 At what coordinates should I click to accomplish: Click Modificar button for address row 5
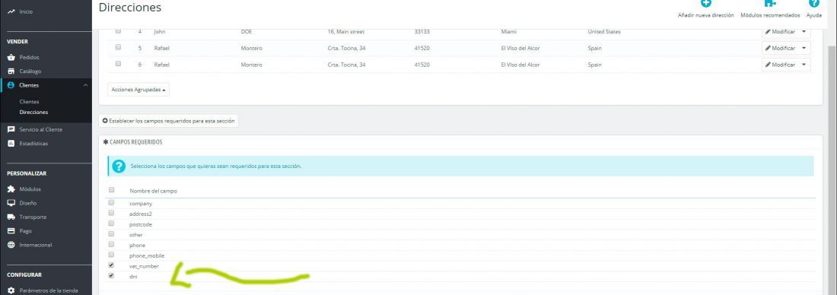pos(781,49)
